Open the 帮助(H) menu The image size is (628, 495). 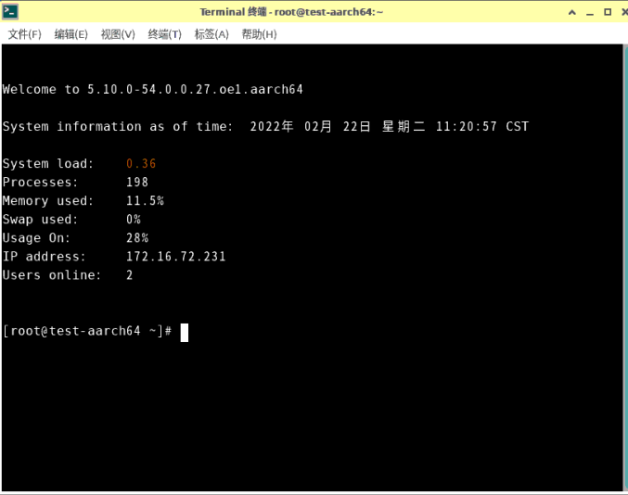[x=259, y=34]
